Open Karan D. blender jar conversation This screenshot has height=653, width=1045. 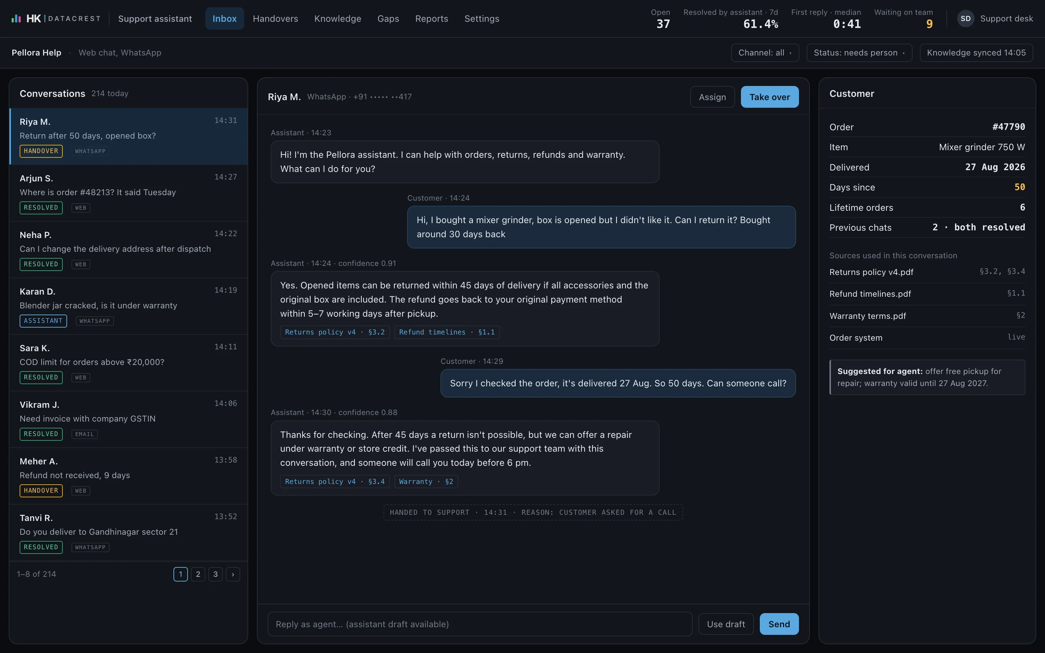pos(129,306)
